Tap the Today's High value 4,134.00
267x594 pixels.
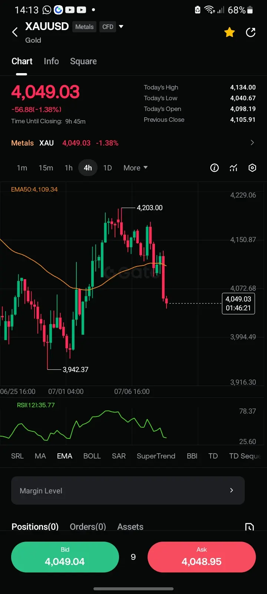(x=243, y=87)
